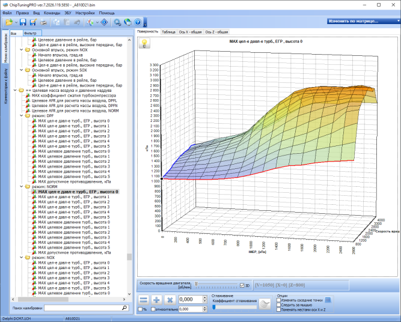The image size is (401, 322).
Task: Click the plus (add value) button
Action: (x=156, y=300)
